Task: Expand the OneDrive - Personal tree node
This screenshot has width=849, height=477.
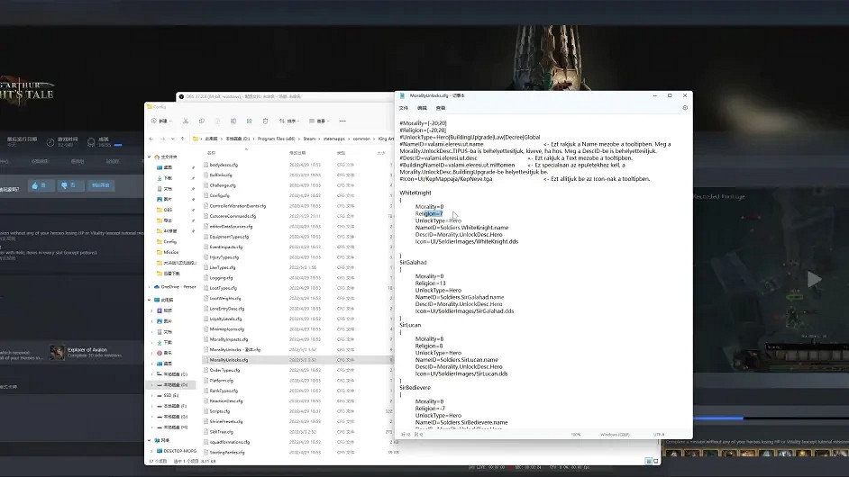Action: point(150,286)
